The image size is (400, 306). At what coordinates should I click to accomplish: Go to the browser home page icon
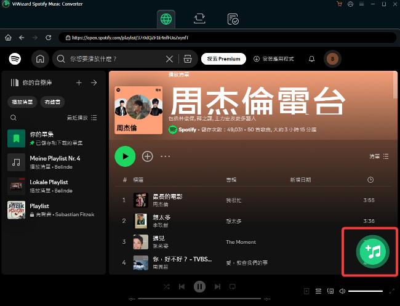tap(8, 38)
